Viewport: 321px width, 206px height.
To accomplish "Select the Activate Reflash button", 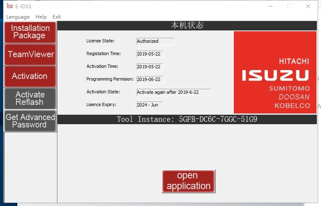I will coord(30,98).
